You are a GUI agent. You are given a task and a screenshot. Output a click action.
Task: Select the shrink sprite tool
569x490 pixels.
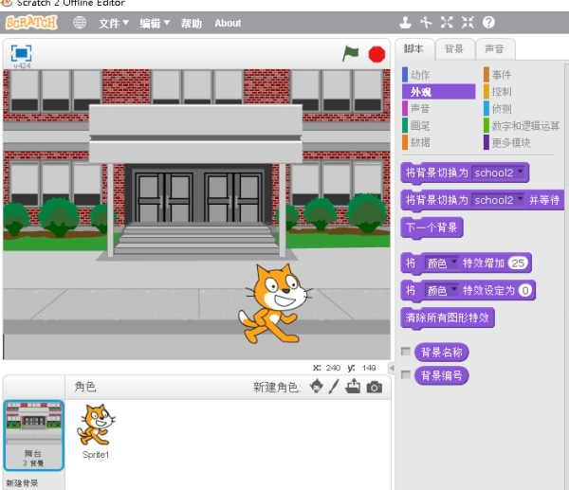[x=468, y=23]
